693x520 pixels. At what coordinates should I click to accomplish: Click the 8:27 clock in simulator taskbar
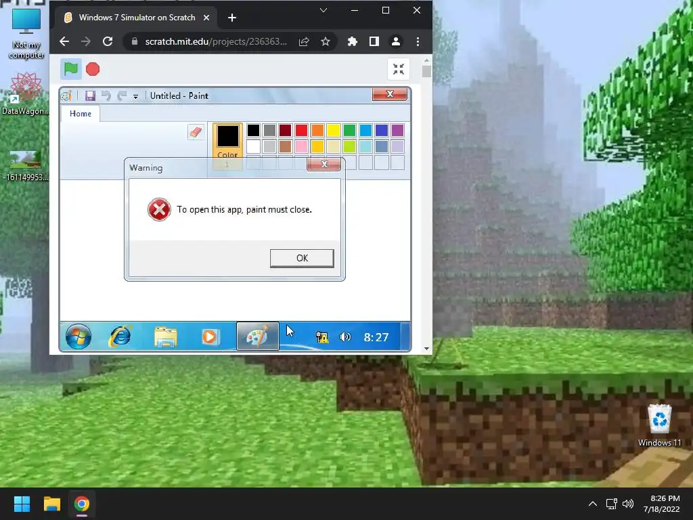376,337
